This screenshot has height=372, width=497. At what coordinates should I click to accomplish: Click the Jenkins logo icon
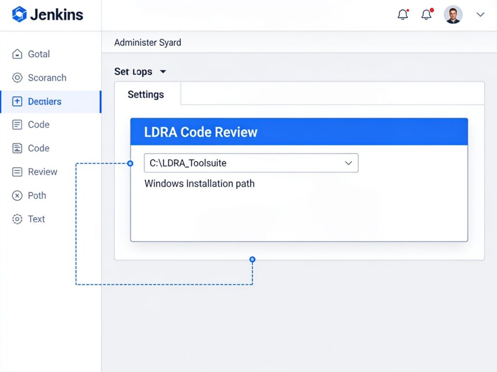point(19,14)
